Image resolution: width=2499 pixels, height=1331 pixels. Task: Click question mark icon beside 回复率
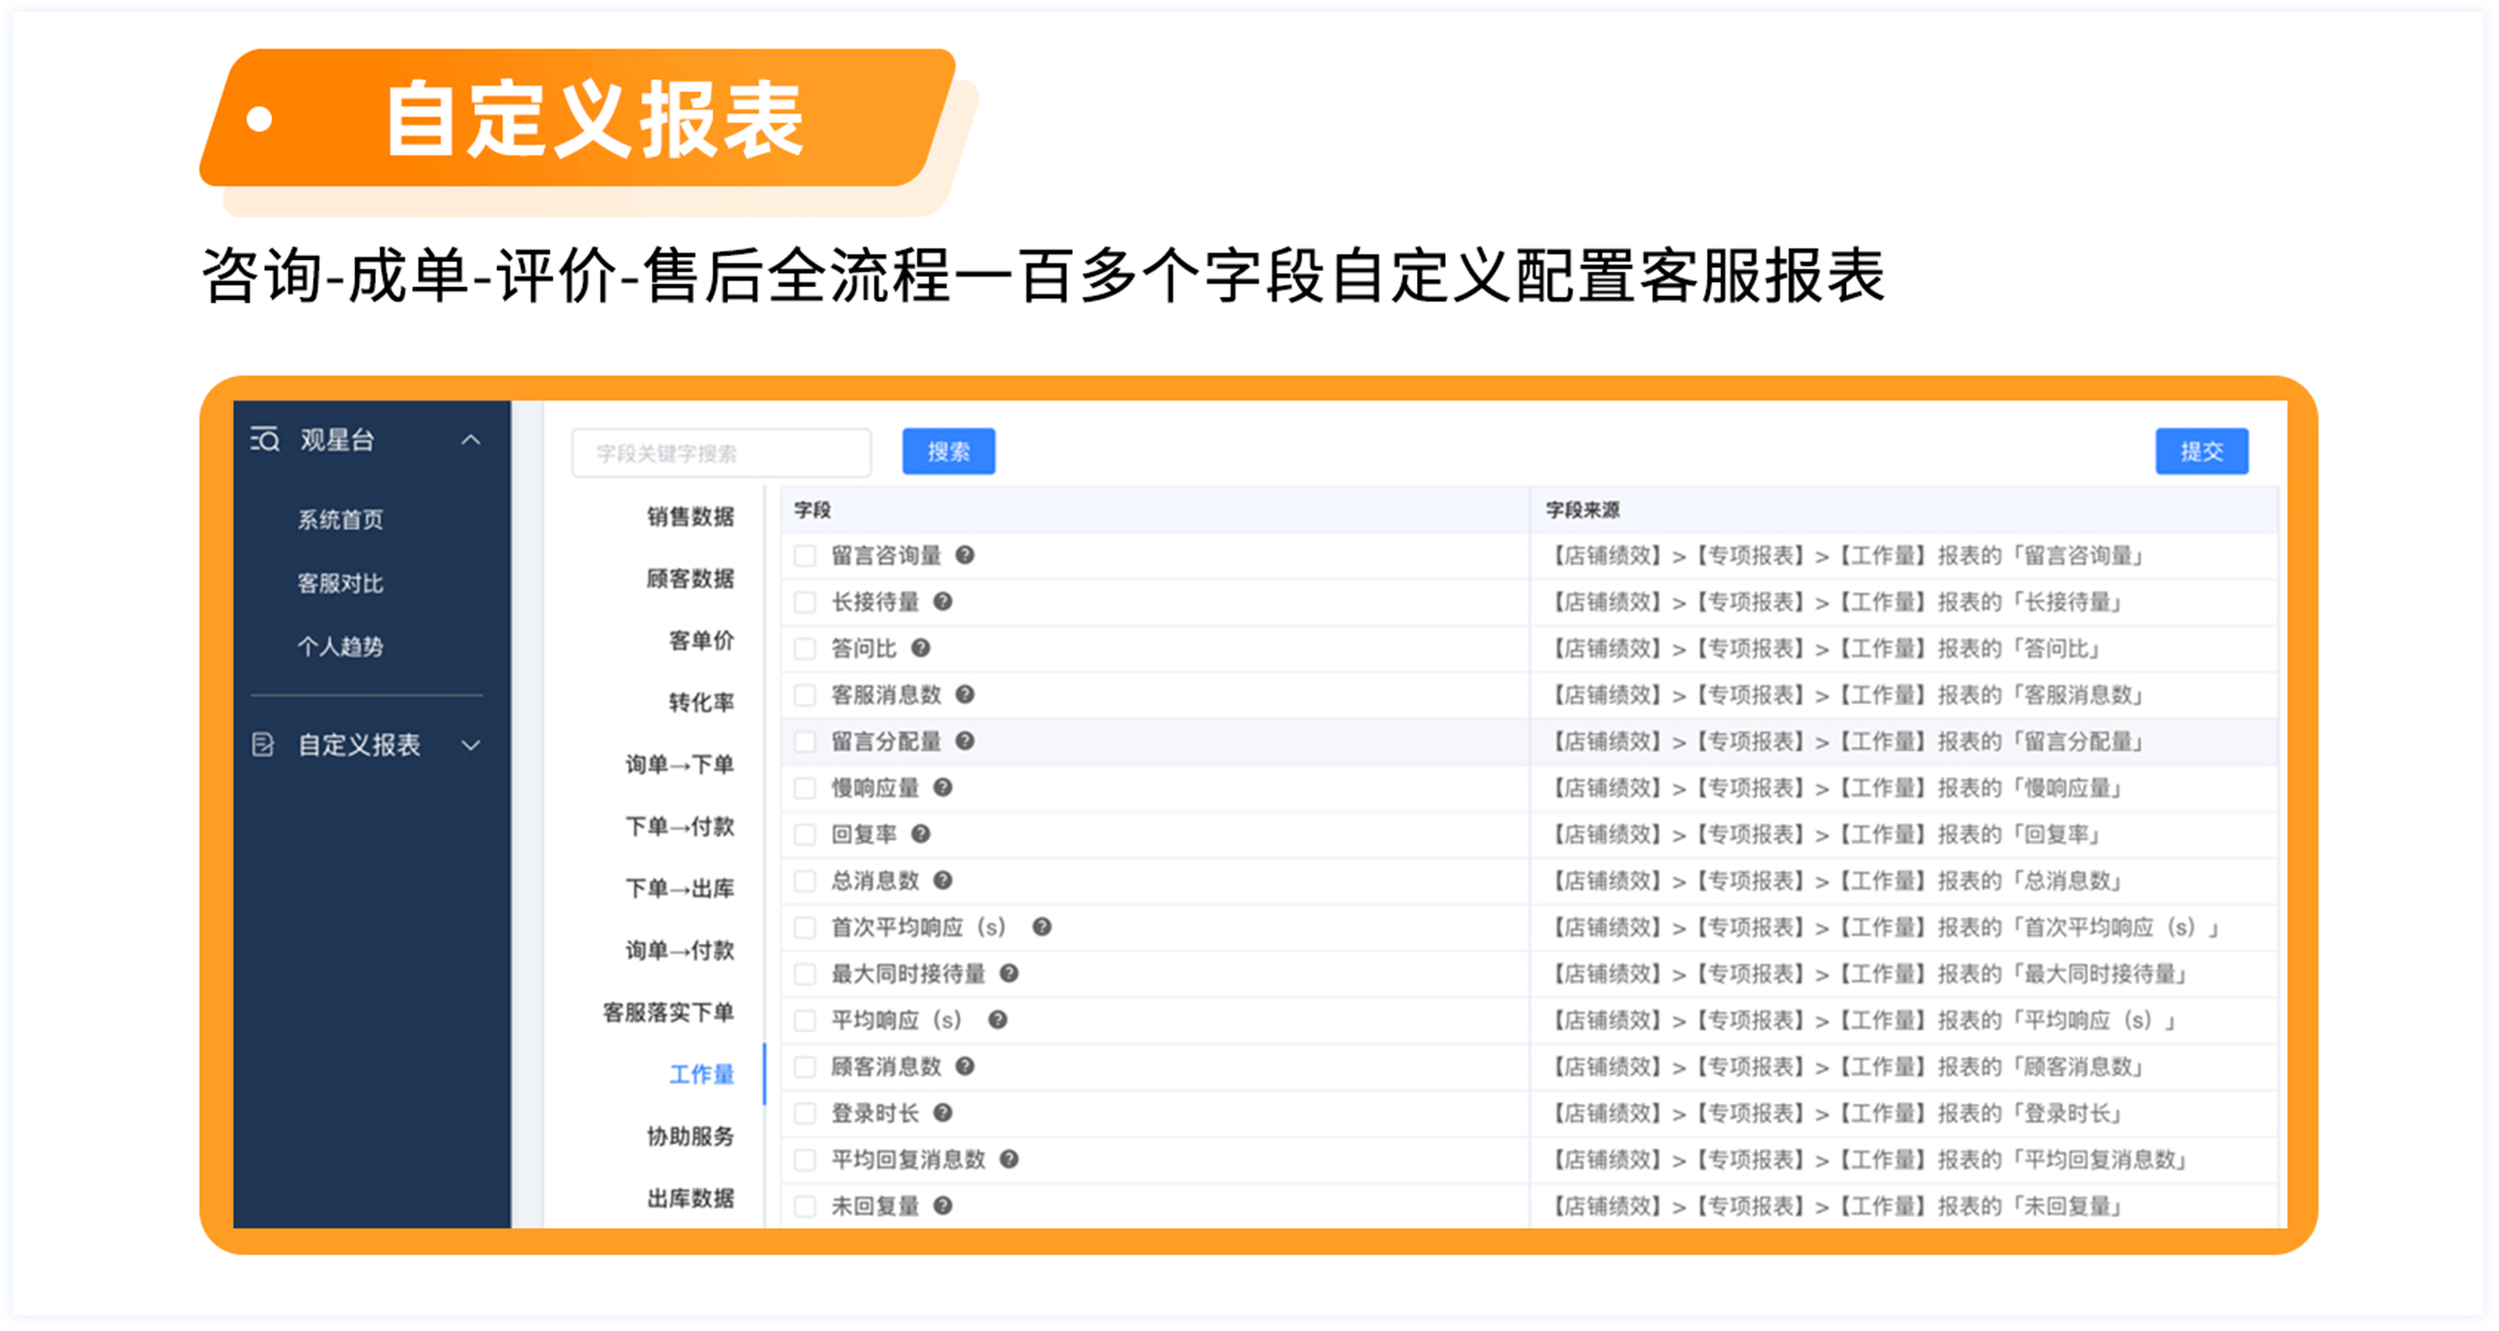pos(920,834)
